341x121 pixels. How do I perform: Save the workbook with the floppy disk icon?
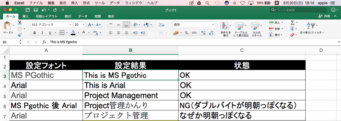tap(36, 10)
